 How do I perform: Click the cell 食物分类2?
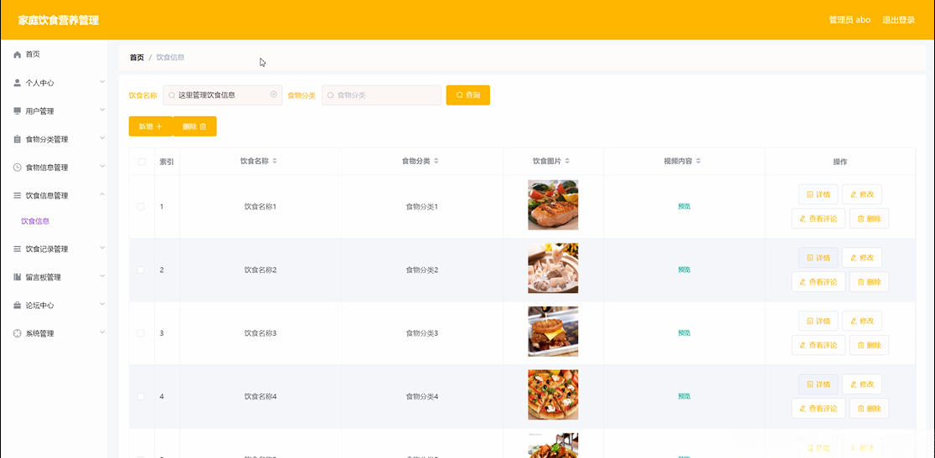[x=422, y=270]
